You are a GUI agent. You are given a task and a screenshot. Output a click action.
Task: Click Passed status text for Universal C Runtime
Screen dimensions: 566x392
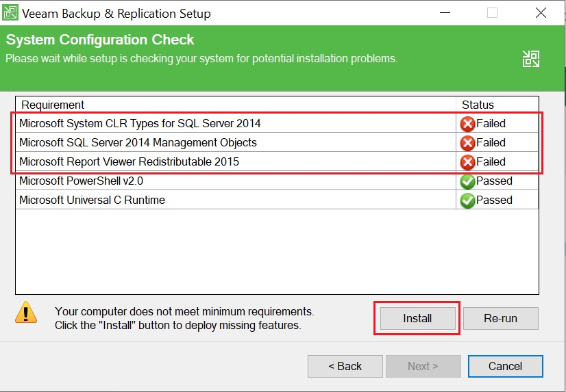point(494,200)
